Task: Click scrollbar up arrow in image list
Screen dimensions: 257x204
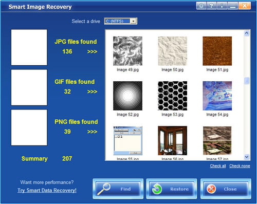Action: [x=247, y=33]
